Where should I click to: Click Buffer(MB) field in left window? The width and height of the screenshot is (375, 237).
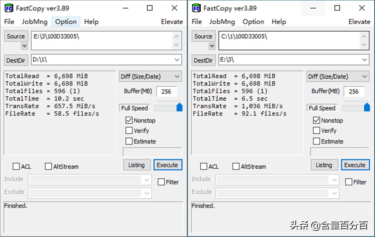click(167, 91)
